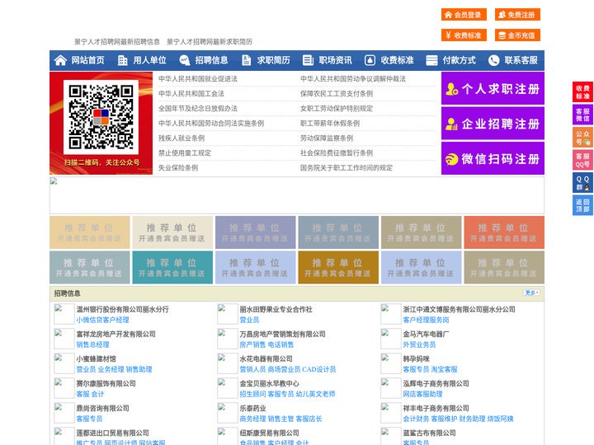Open 祥丰电子商务有限公司 listing
The width and height of the screenshot is (594, 445).
pyautogui.click(x=436, y=408)
